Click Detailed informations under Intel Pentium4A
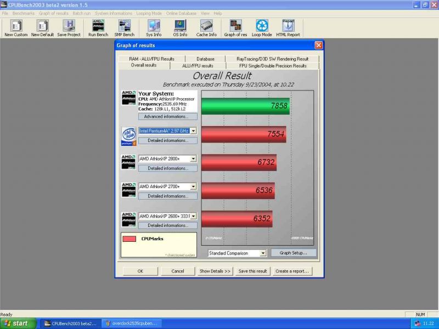 168,140
